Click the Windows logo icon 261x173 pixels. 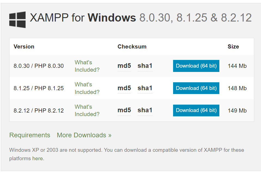point(17,18)
